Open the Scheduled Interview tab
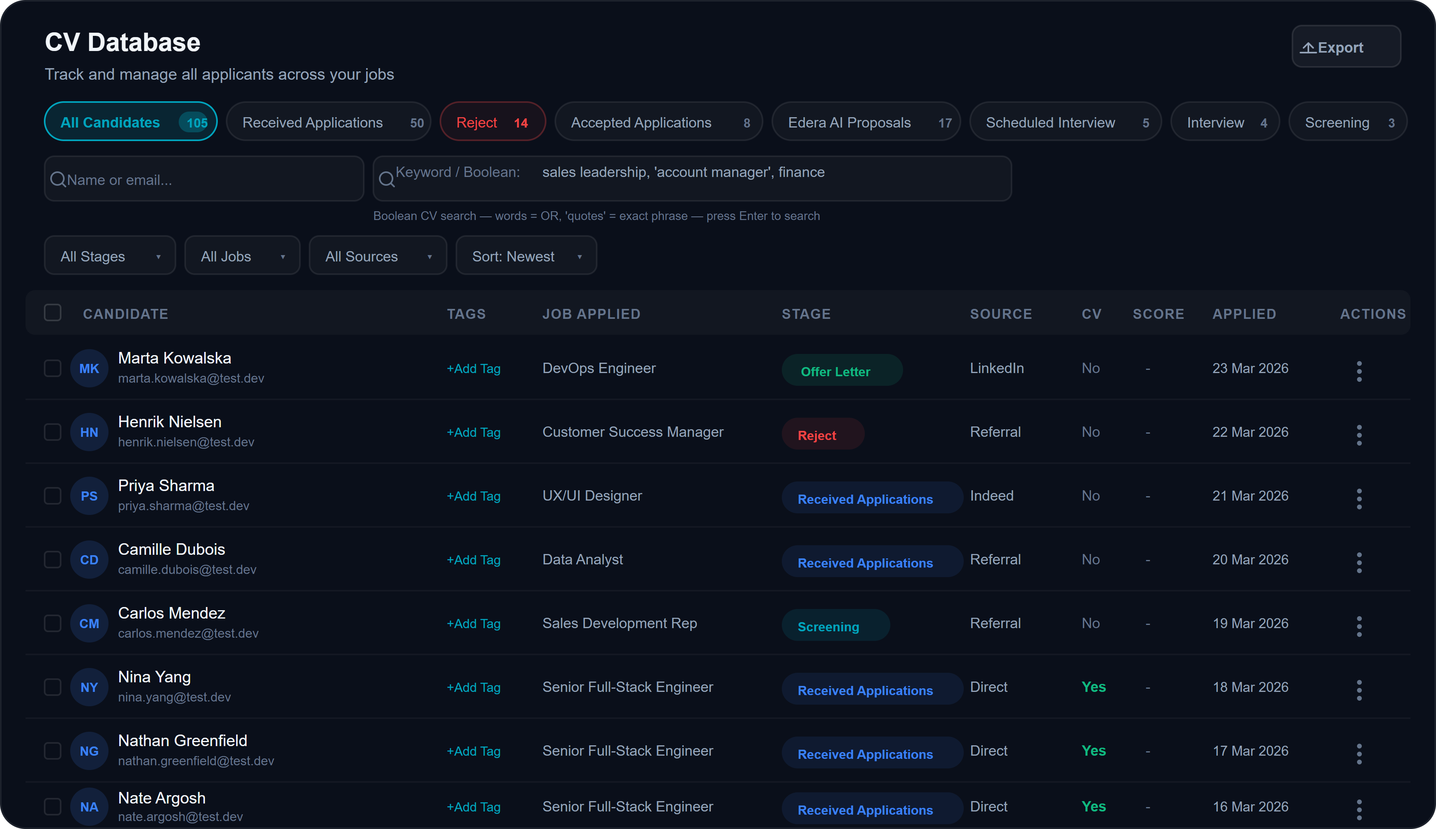The height and width of the screenshot is (829, 1436). click(1065, 122)
